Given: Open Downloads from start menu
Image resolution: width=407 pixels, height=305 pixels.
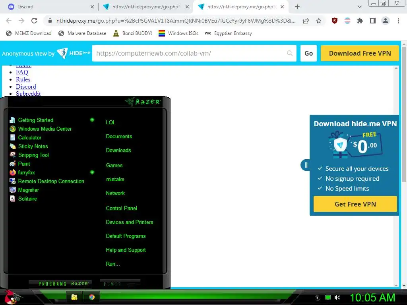Looking at the screenshot, I should (118, 151).
